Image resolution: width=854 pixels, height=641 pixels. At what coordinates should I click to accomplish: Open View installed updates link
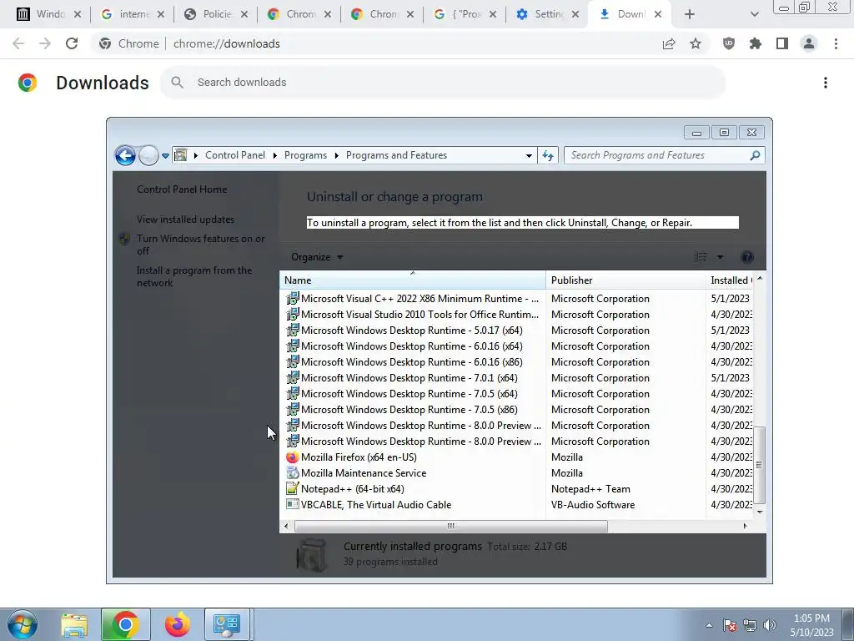coord(185,220)
